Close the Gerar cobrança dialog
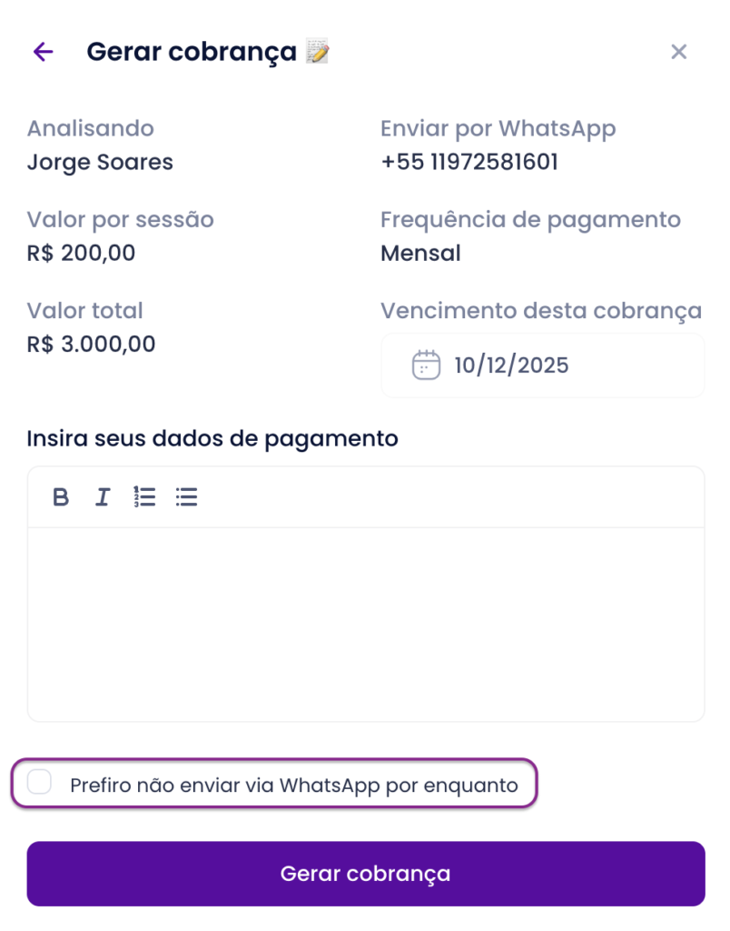730x931 pixels. (678, 52)
